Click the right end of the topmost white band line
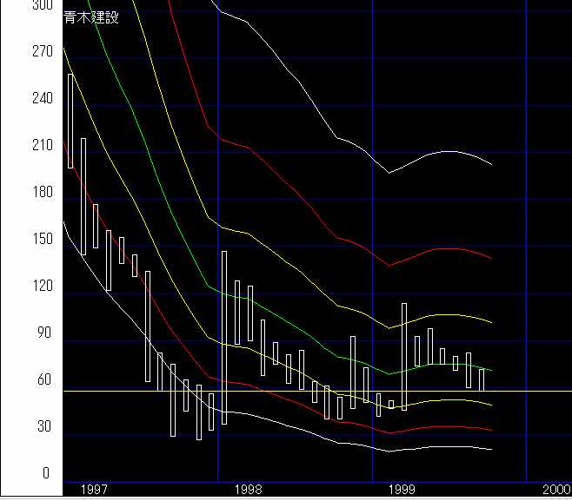The height and width of the screenshot is (501, 572). click(x=491, y=163)
